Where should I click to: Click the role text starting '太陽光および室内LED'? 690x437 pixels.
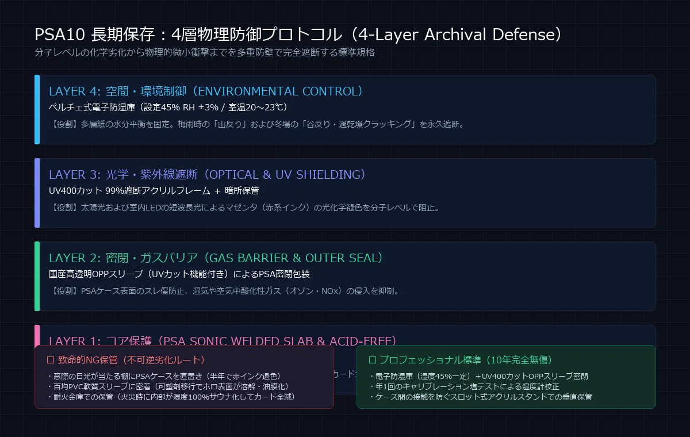[x=244, y=207]
